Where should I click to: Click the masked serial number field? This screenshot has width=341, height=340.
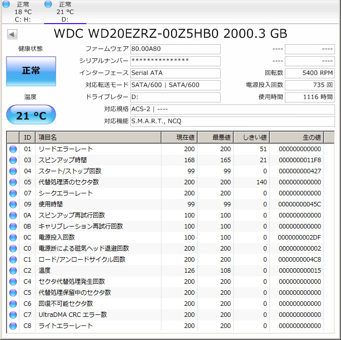coord(176,61)
